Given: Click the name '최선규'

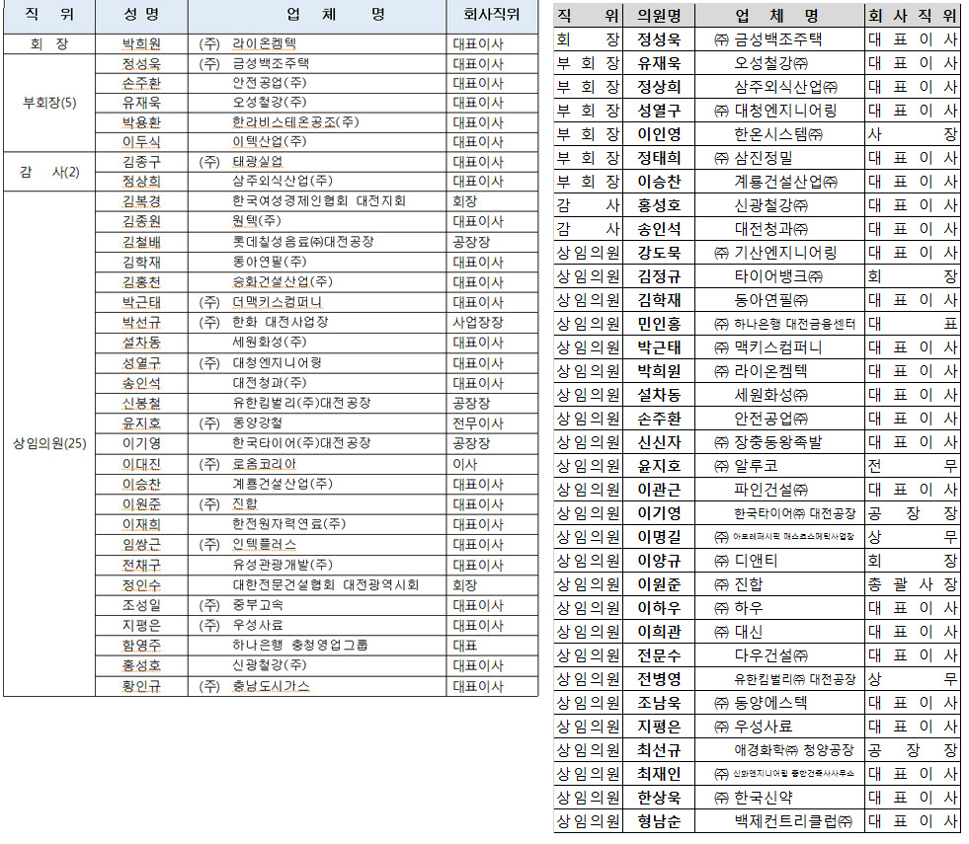Looking at the screenshot, I should tap(659, 750).
